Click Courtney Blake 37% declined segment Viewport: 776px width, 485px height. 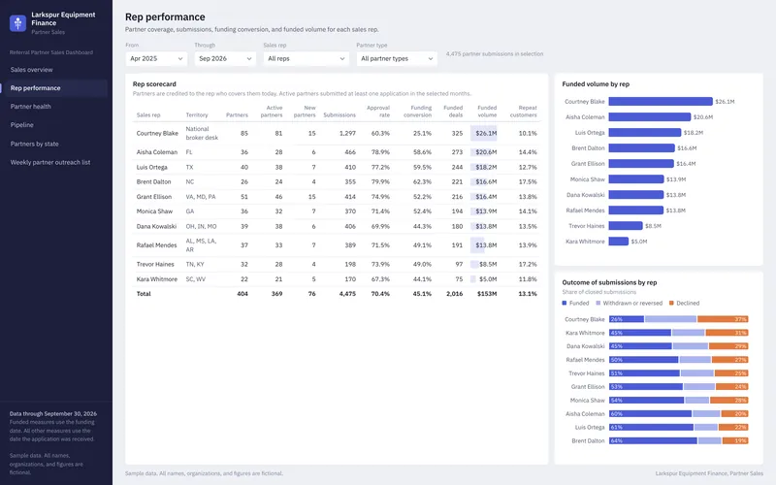(723, 319)
